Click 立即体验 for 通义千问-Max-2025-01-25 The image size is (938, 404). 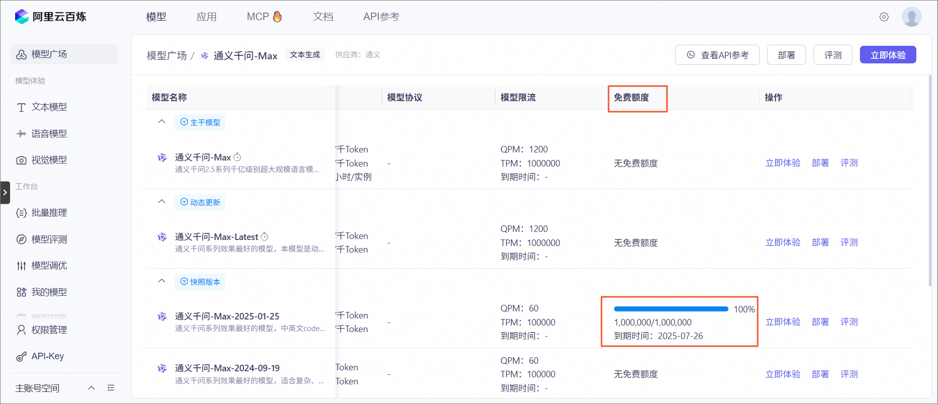coord(783,322)
